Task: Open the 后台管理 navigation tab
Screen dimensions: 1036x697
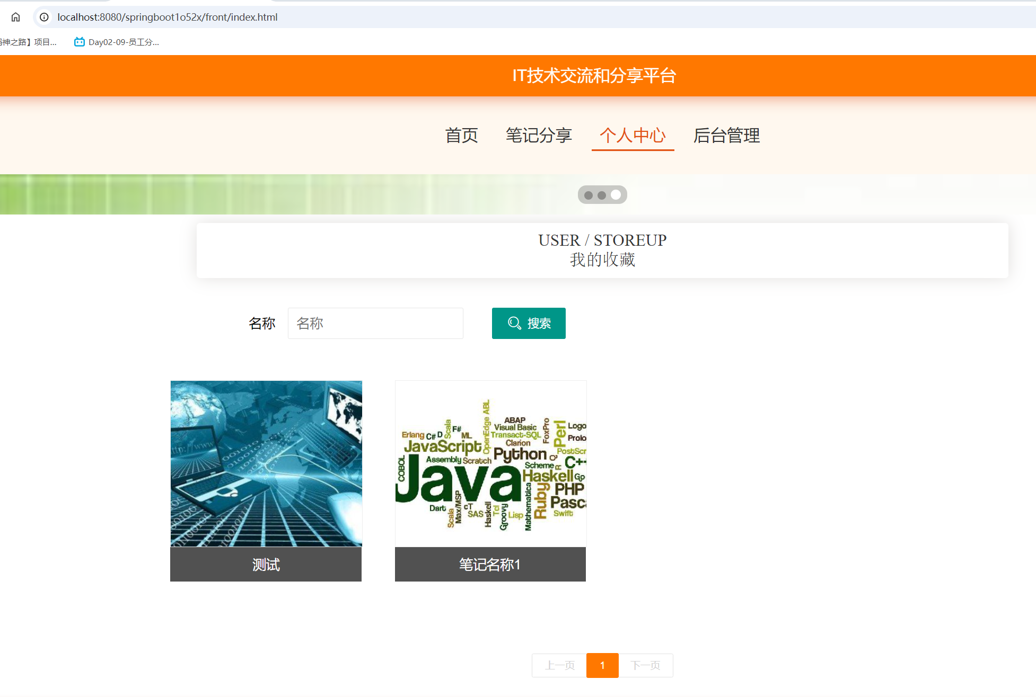Action: pyautogui.click(x=726, y=135)
